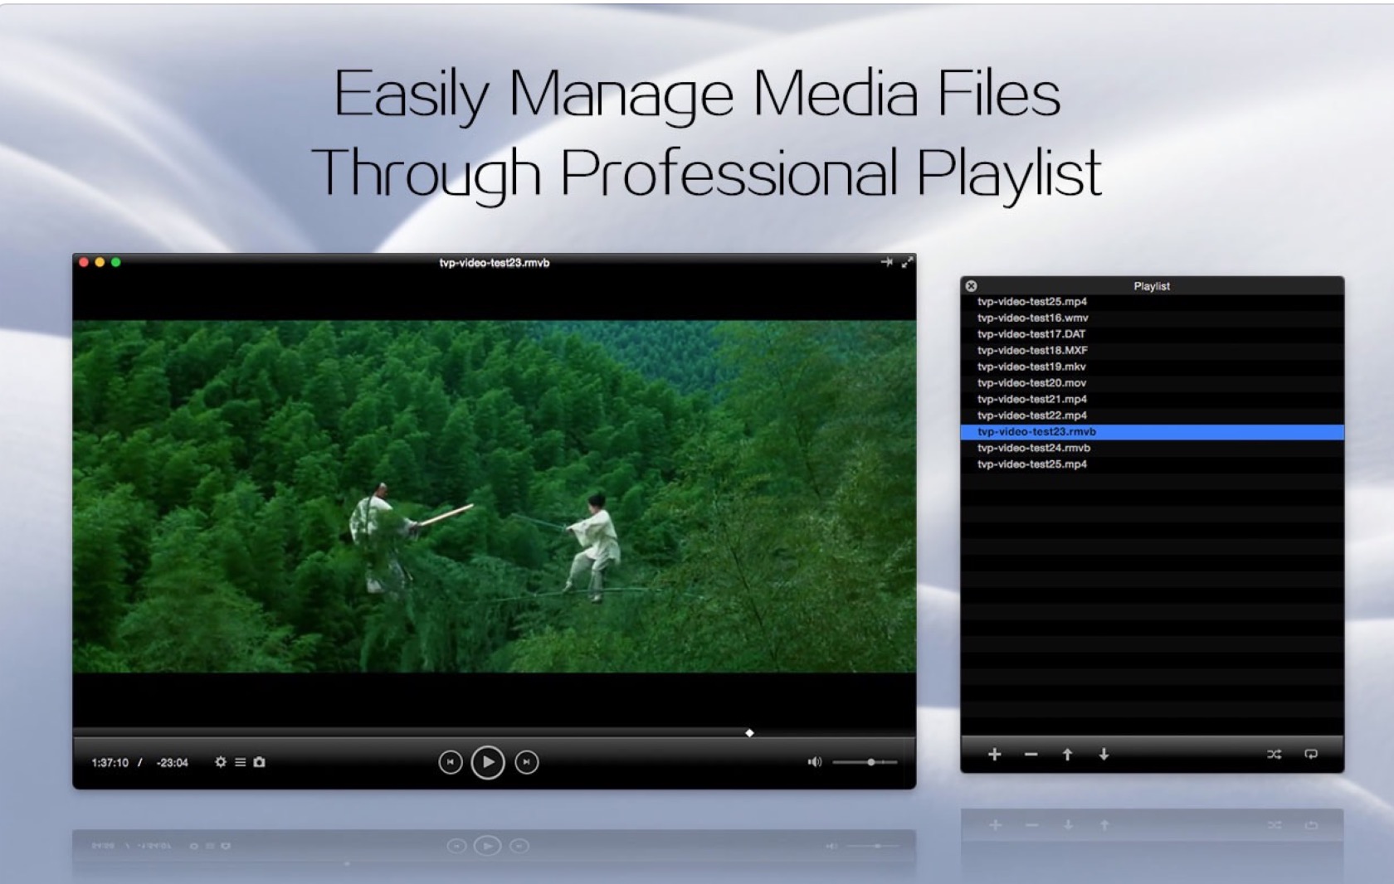Select tvp-video-test25.mp4 below tvp-video-test24.rmvb

1152,464
